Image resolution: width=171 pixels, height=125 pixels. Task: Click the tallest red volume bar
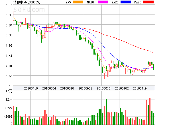pyautogui.click(x=150, y=111)
